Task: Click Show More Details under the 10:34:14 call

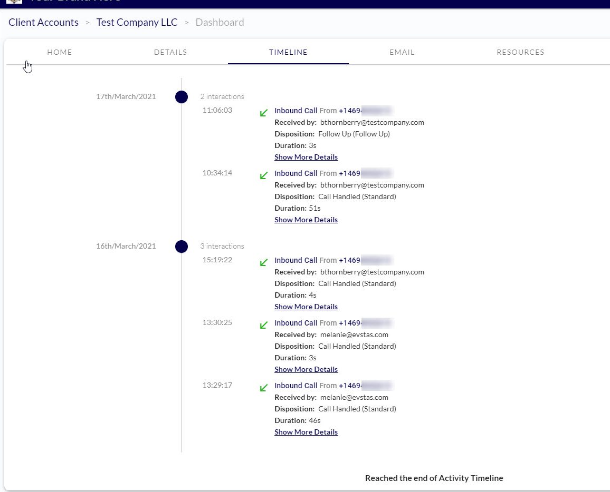Action: pyautogui.click(x=306, y=220)
